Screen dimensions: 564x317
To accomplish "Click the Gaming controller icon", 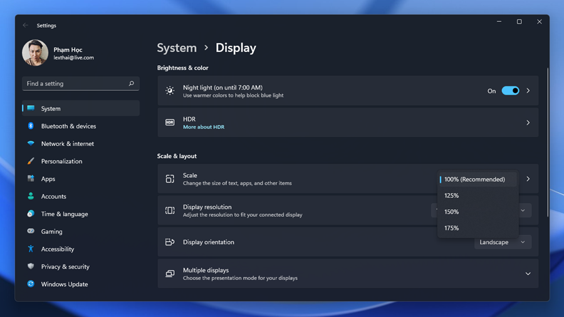I will (x=31, y=231).
